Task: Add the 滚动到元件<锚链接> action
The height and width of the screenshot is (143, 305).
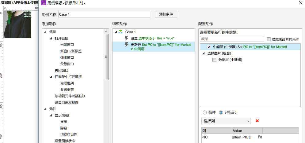Action: (x=70, y=96)
